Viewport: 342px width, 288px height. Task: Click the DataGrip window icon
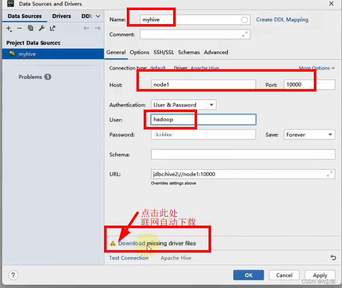tap(11, 3)
